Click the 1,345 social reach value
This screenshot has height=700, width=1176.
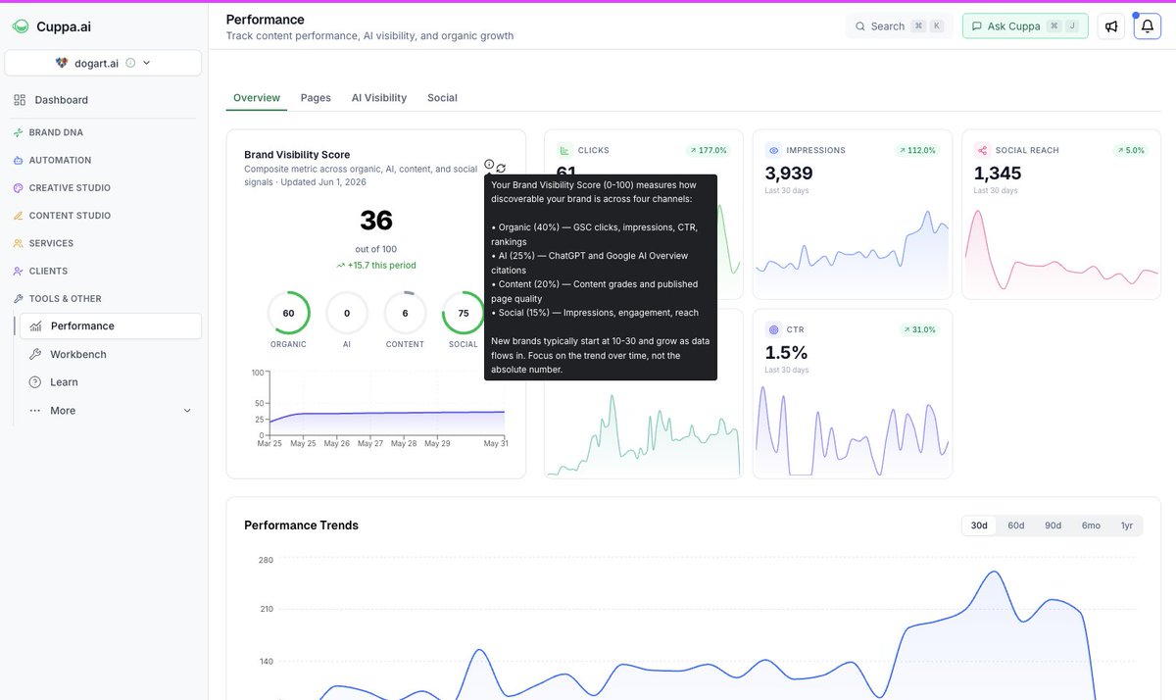click(998, 174)
